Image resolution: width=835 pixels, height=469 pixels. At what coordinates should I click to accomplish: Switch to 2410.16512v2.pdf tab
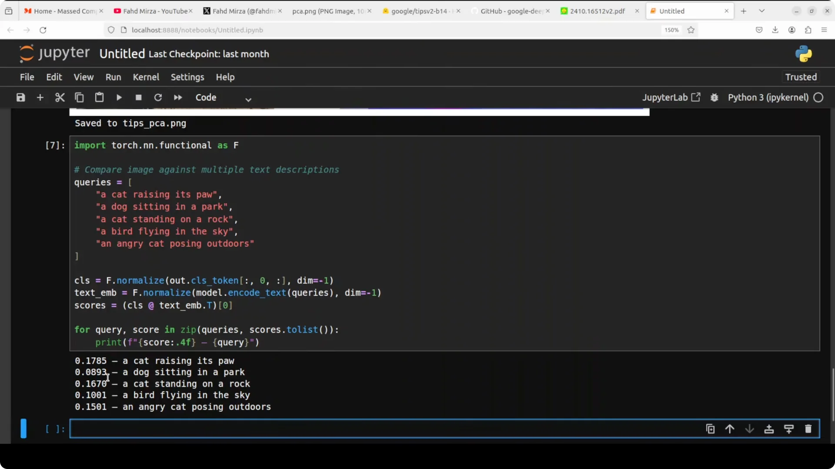(597, 11)
